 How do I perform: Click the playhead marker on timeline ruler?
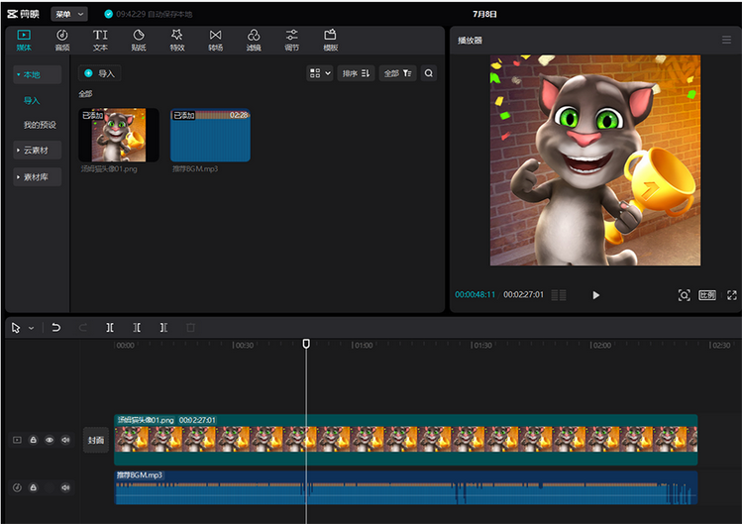tap(306, 344)
